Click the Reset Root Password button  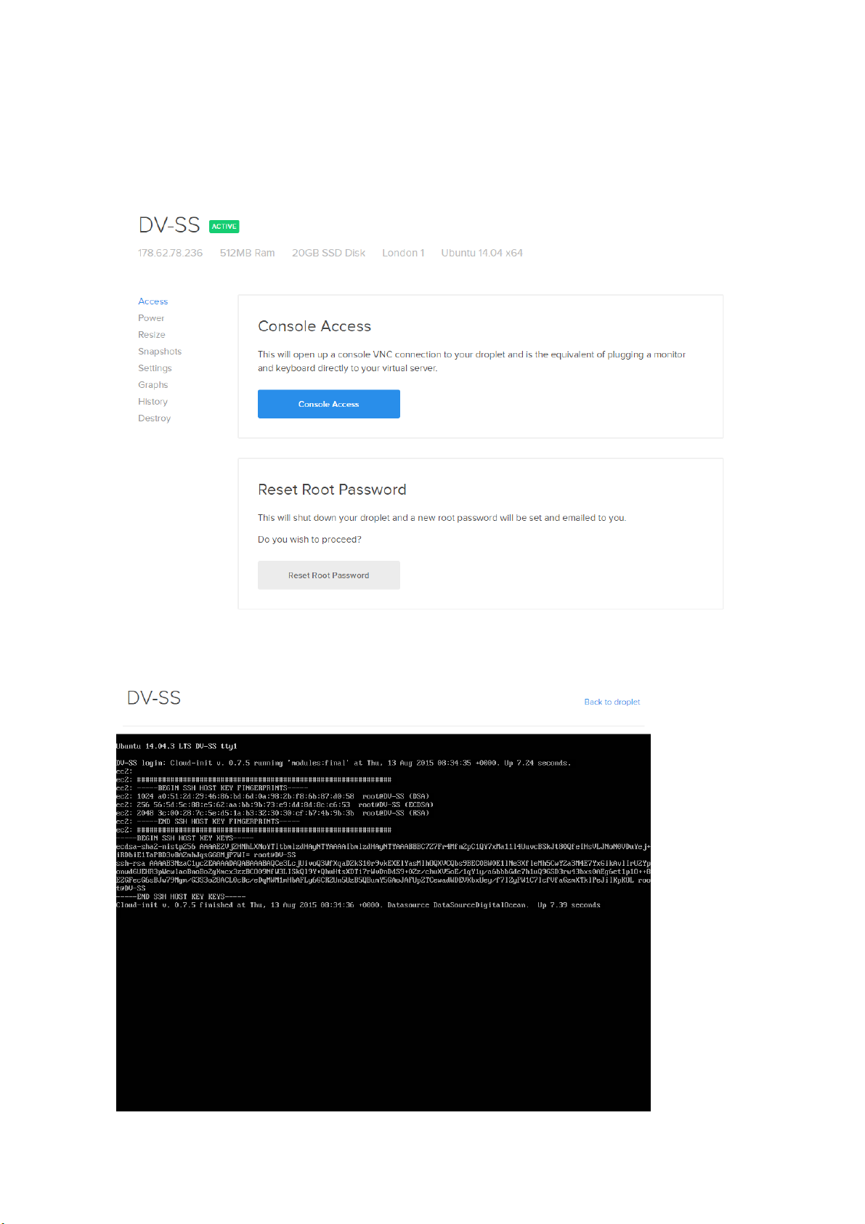coord(329,575)
